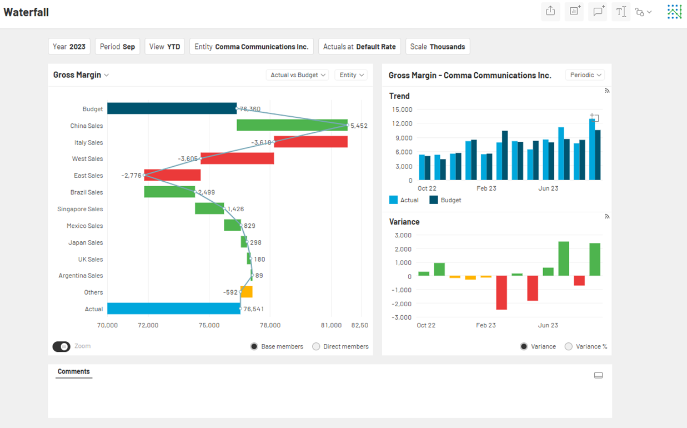
Task: Select the text box tool icon
Action: tap(621, 11)
